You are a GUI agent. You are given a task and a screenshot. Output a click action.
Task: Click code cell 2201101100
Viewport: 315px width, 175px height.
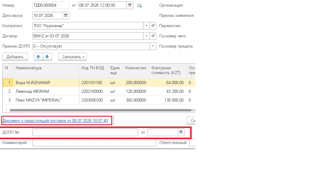click(94, 82)
